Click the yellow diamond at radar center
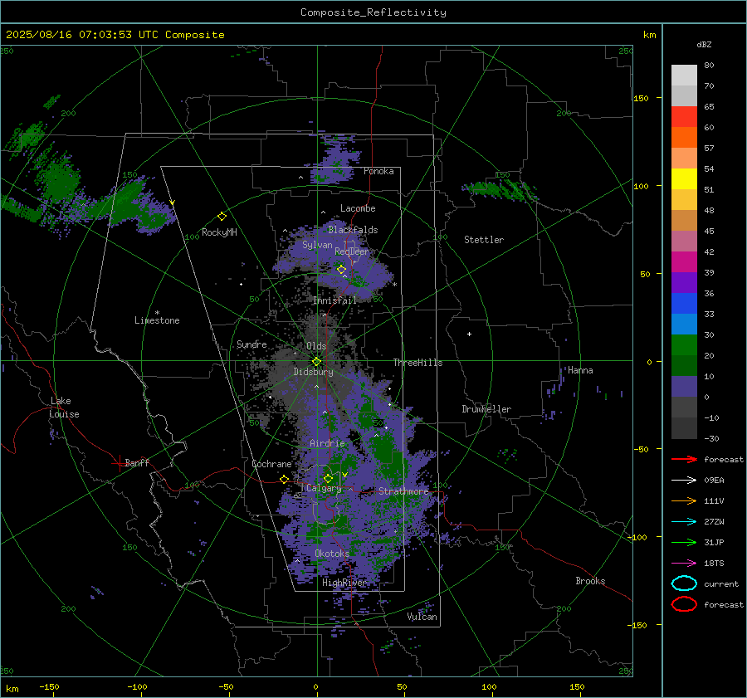Image resolution: width=747 pixels, height=698 pixels. [317, 362]
